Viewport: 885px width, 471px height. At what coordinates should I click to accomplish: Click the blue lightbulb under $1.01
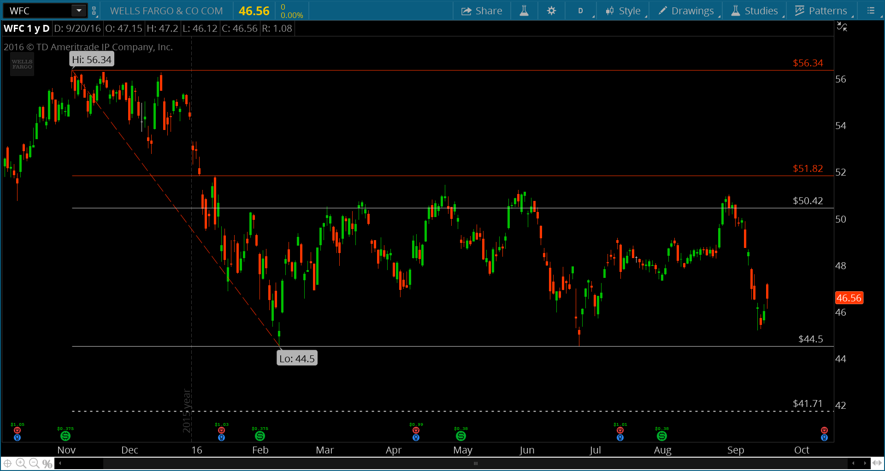[620, 437]
